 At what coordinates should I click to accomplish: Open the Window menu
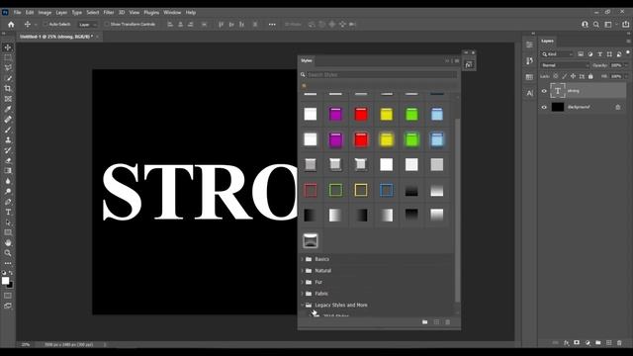(172, 13)
